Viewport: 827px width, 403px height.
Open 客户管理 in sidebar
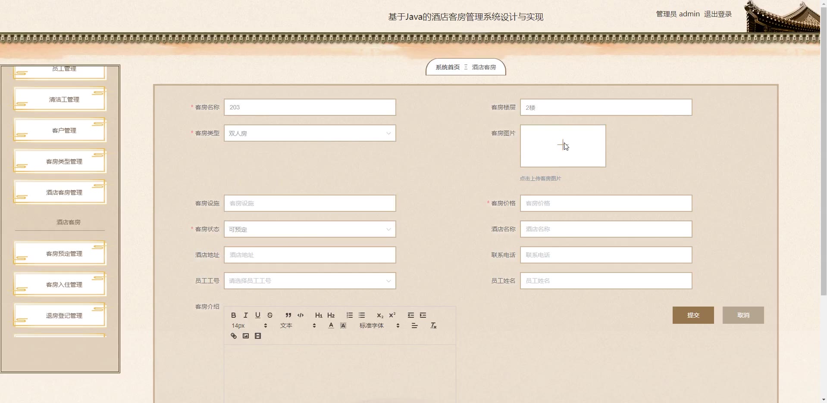pos(60,130)
